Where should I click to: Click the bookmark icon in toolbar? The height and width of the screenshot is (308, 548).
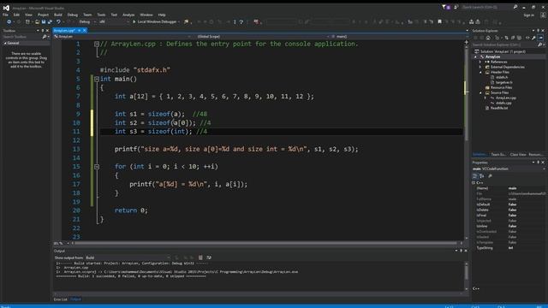(439, 21)
